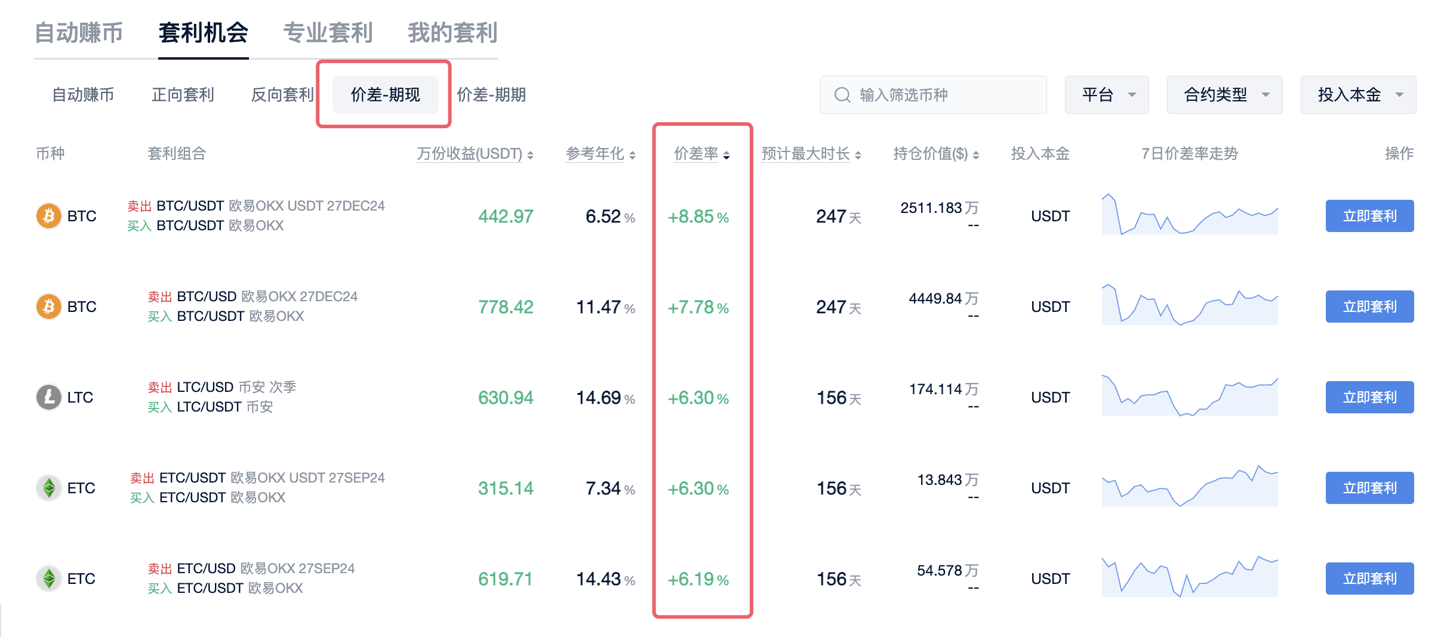Image resolution: width=1447 pixels, height=637 pixels.
Task: Click 立即套利 for ETC 315.14 row
Action: [1370, 488]
